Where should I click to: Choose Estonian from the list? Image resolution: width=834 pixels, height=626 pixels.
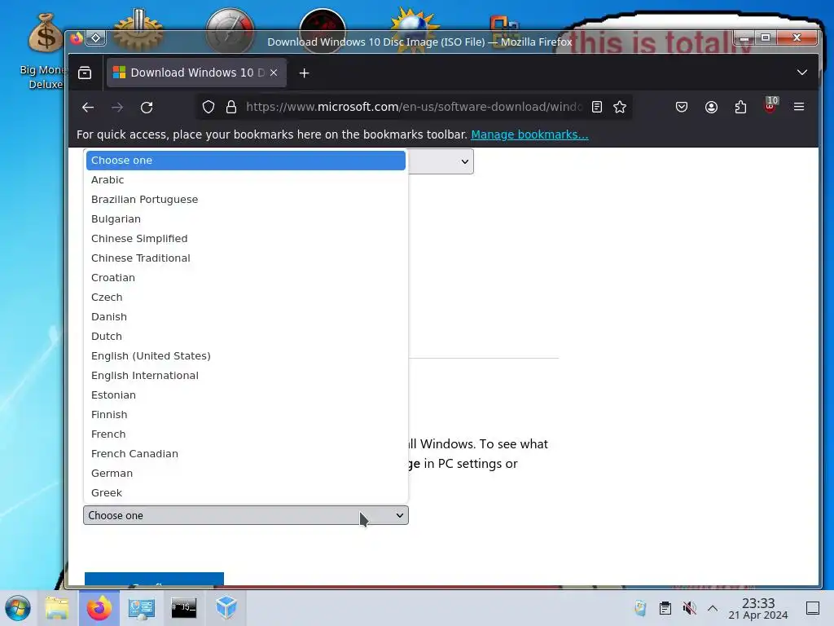coord(246,395)
